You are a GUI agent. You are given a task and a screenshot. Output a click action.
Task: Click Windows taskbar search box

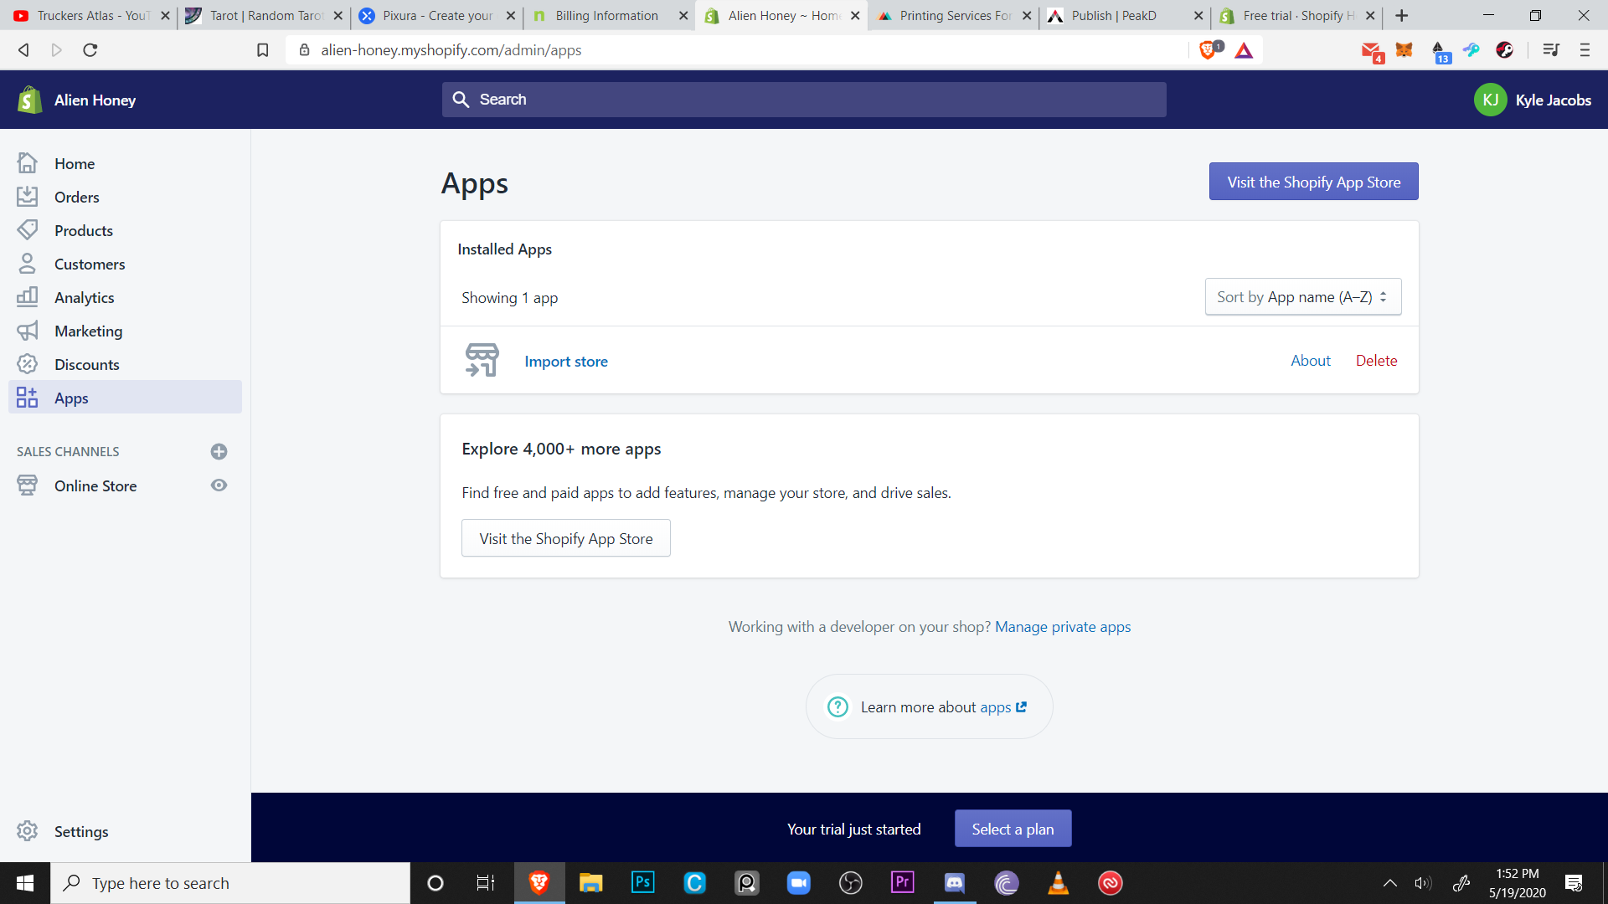click(230, 883)
